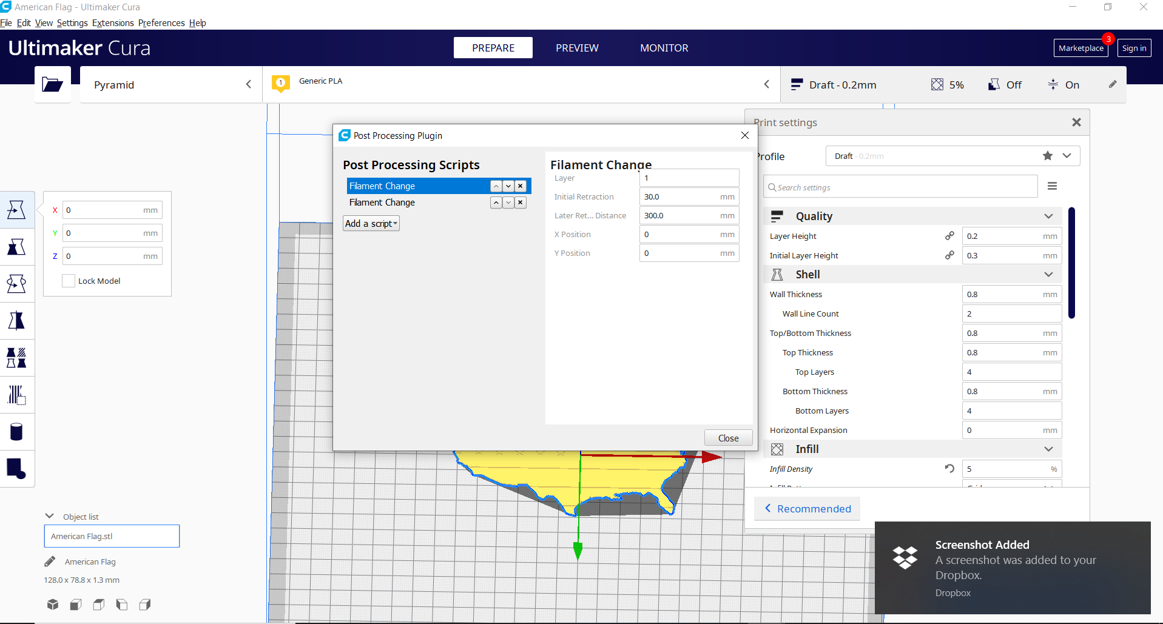Open the Help menu
The height and width of the screenshot is (624, 1163).
(198, 23)
